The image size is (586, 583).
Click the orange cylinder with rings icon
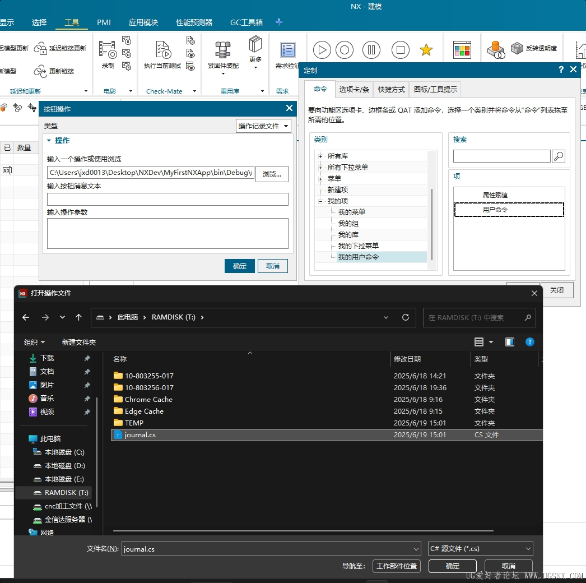tap(496, 50)
